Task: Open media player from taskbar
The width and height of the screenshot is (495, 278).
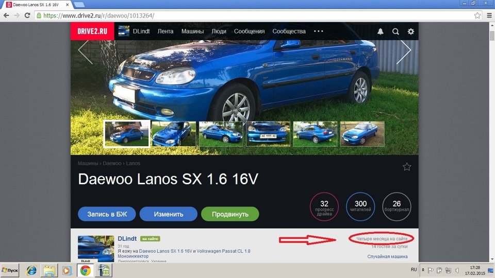Action: coord(67,270)
